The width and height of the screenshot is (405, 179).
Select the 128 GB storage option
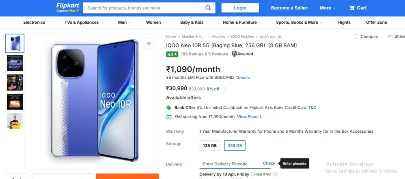(210, 146)
